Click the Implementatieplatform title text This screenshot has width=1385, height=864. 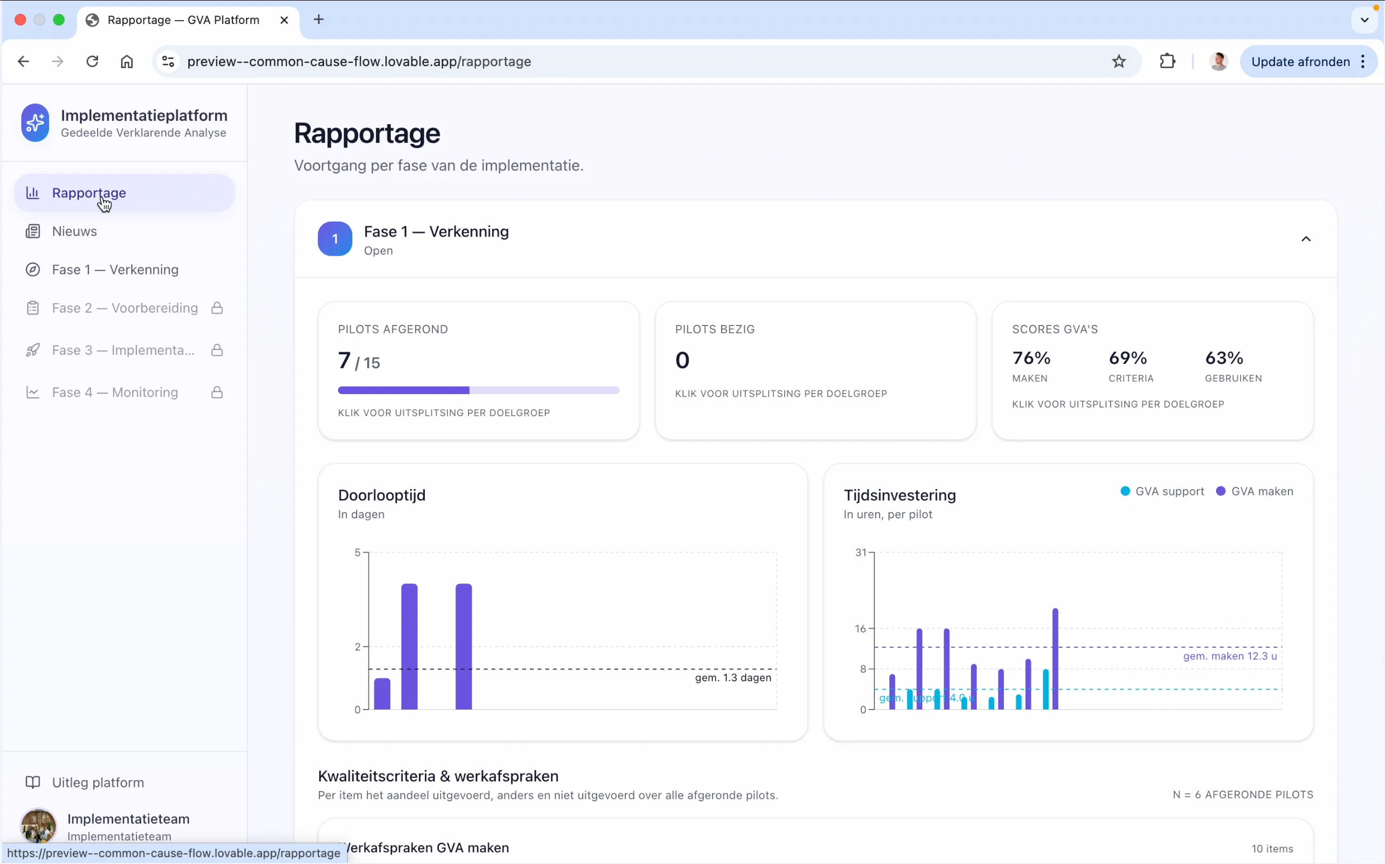point(144,116)
